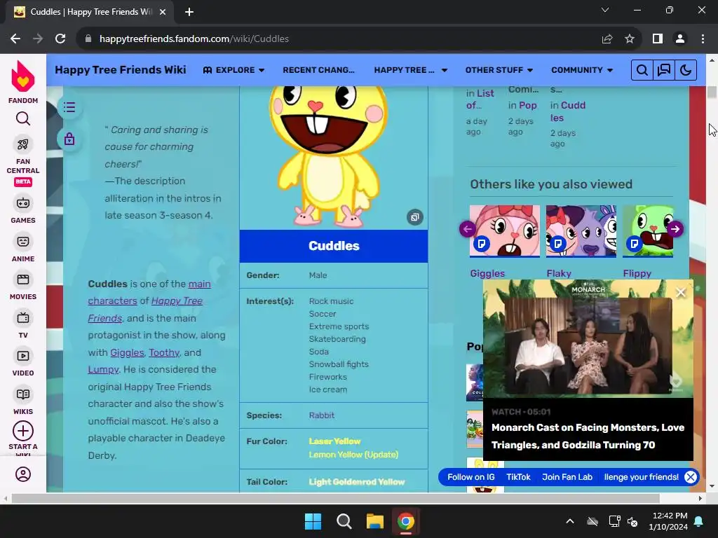This screenshot has height=538, width=718.
Task: Click the Join Fan Lab link
Action: (x=567, y=477)
